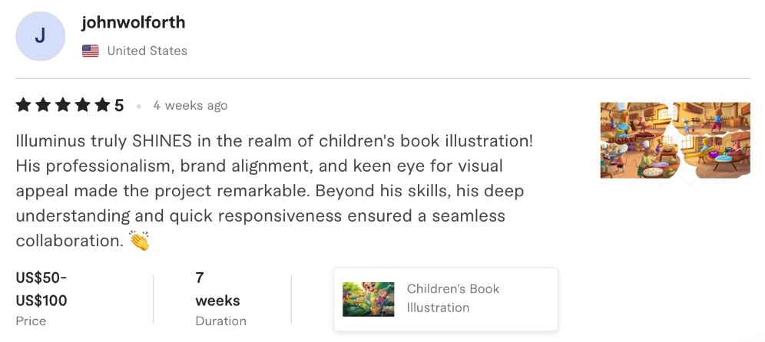Click the first rating star
This screenshot has width=765, height=342.
point(23,106)
